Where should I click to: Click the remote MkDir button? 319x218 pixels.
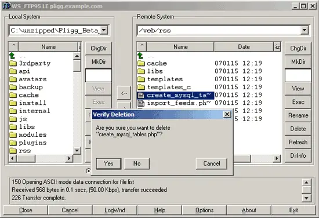click(298, 61)
